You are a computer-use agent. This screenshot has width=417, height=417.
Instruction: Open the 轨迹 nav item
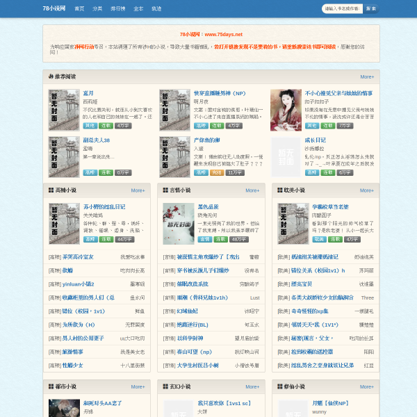tap(156, 9)
